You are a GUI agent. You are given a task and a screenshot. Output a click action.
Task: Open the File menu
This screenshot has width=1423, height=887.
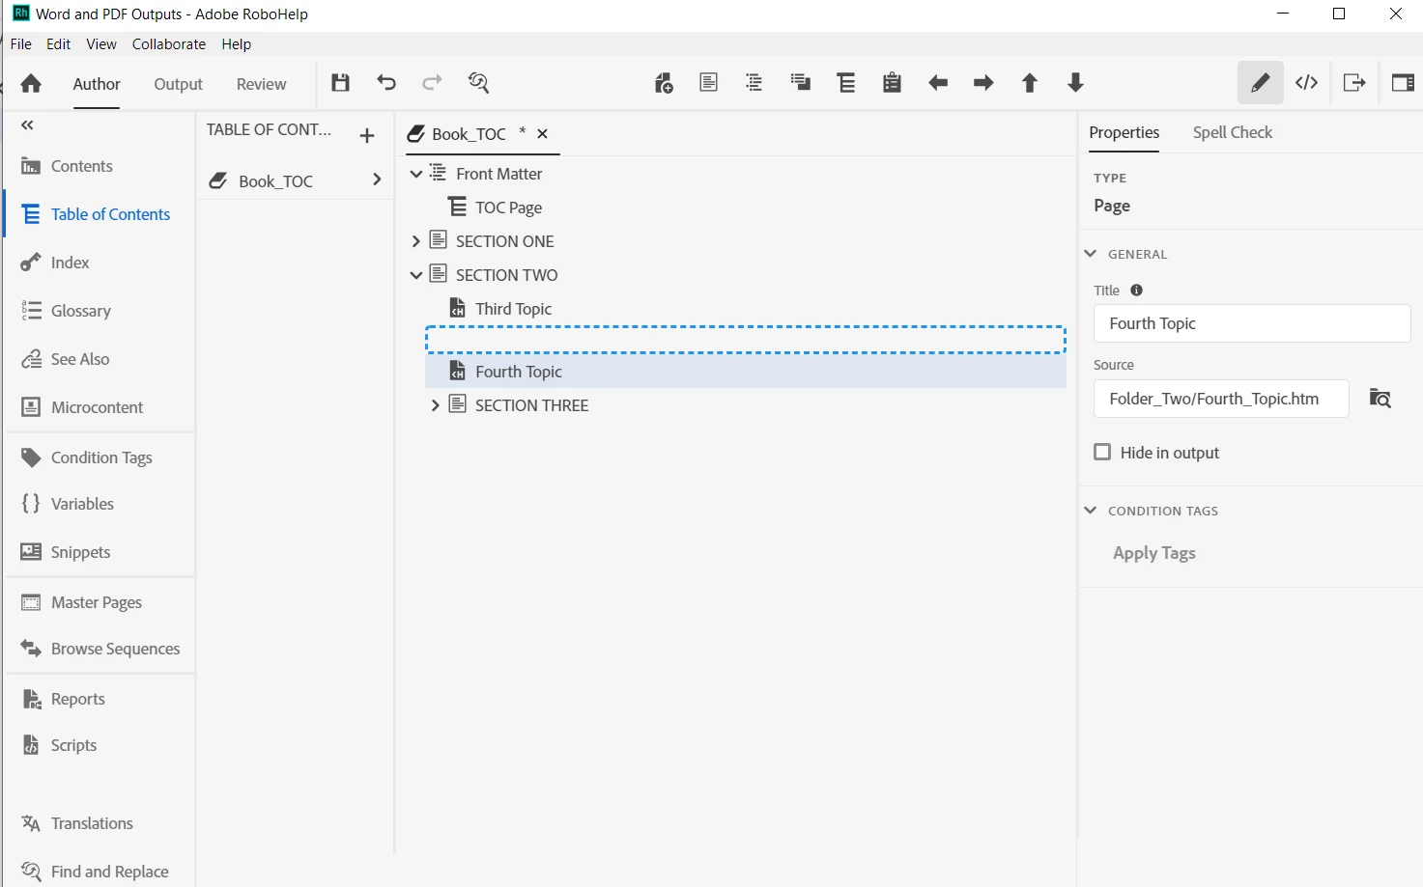21,44
